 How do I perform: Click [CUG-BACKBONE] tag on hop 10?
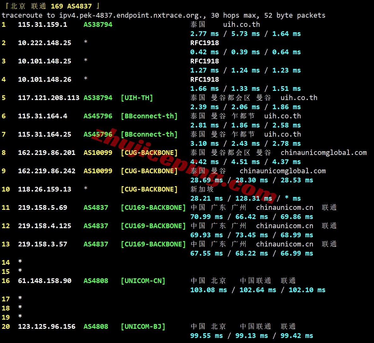[x=149, y=189]
